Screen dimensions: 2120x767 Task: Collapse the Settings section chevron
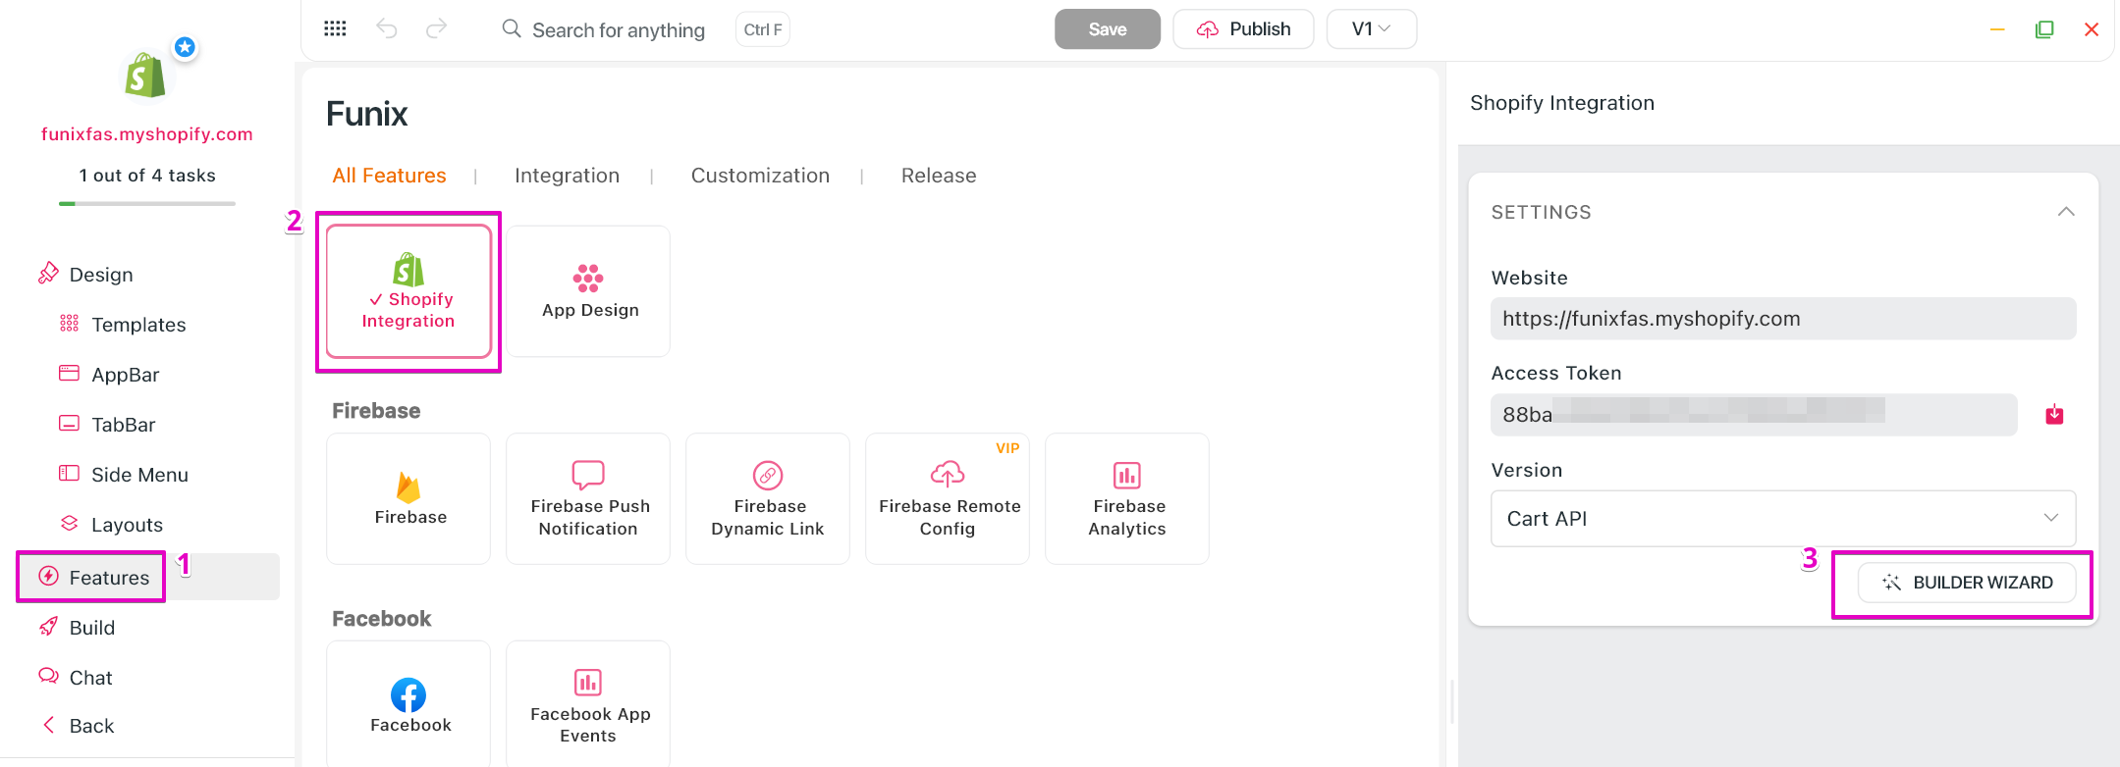coord(2066,212)
